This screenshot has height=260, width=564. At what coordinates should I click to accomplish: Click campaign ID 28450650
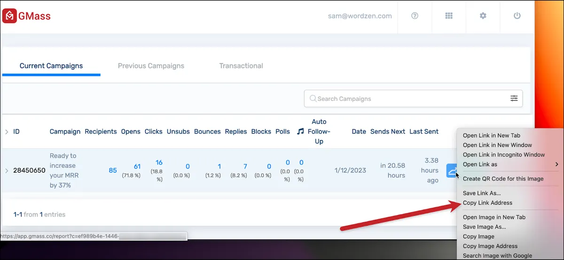(x=29, y=170)
